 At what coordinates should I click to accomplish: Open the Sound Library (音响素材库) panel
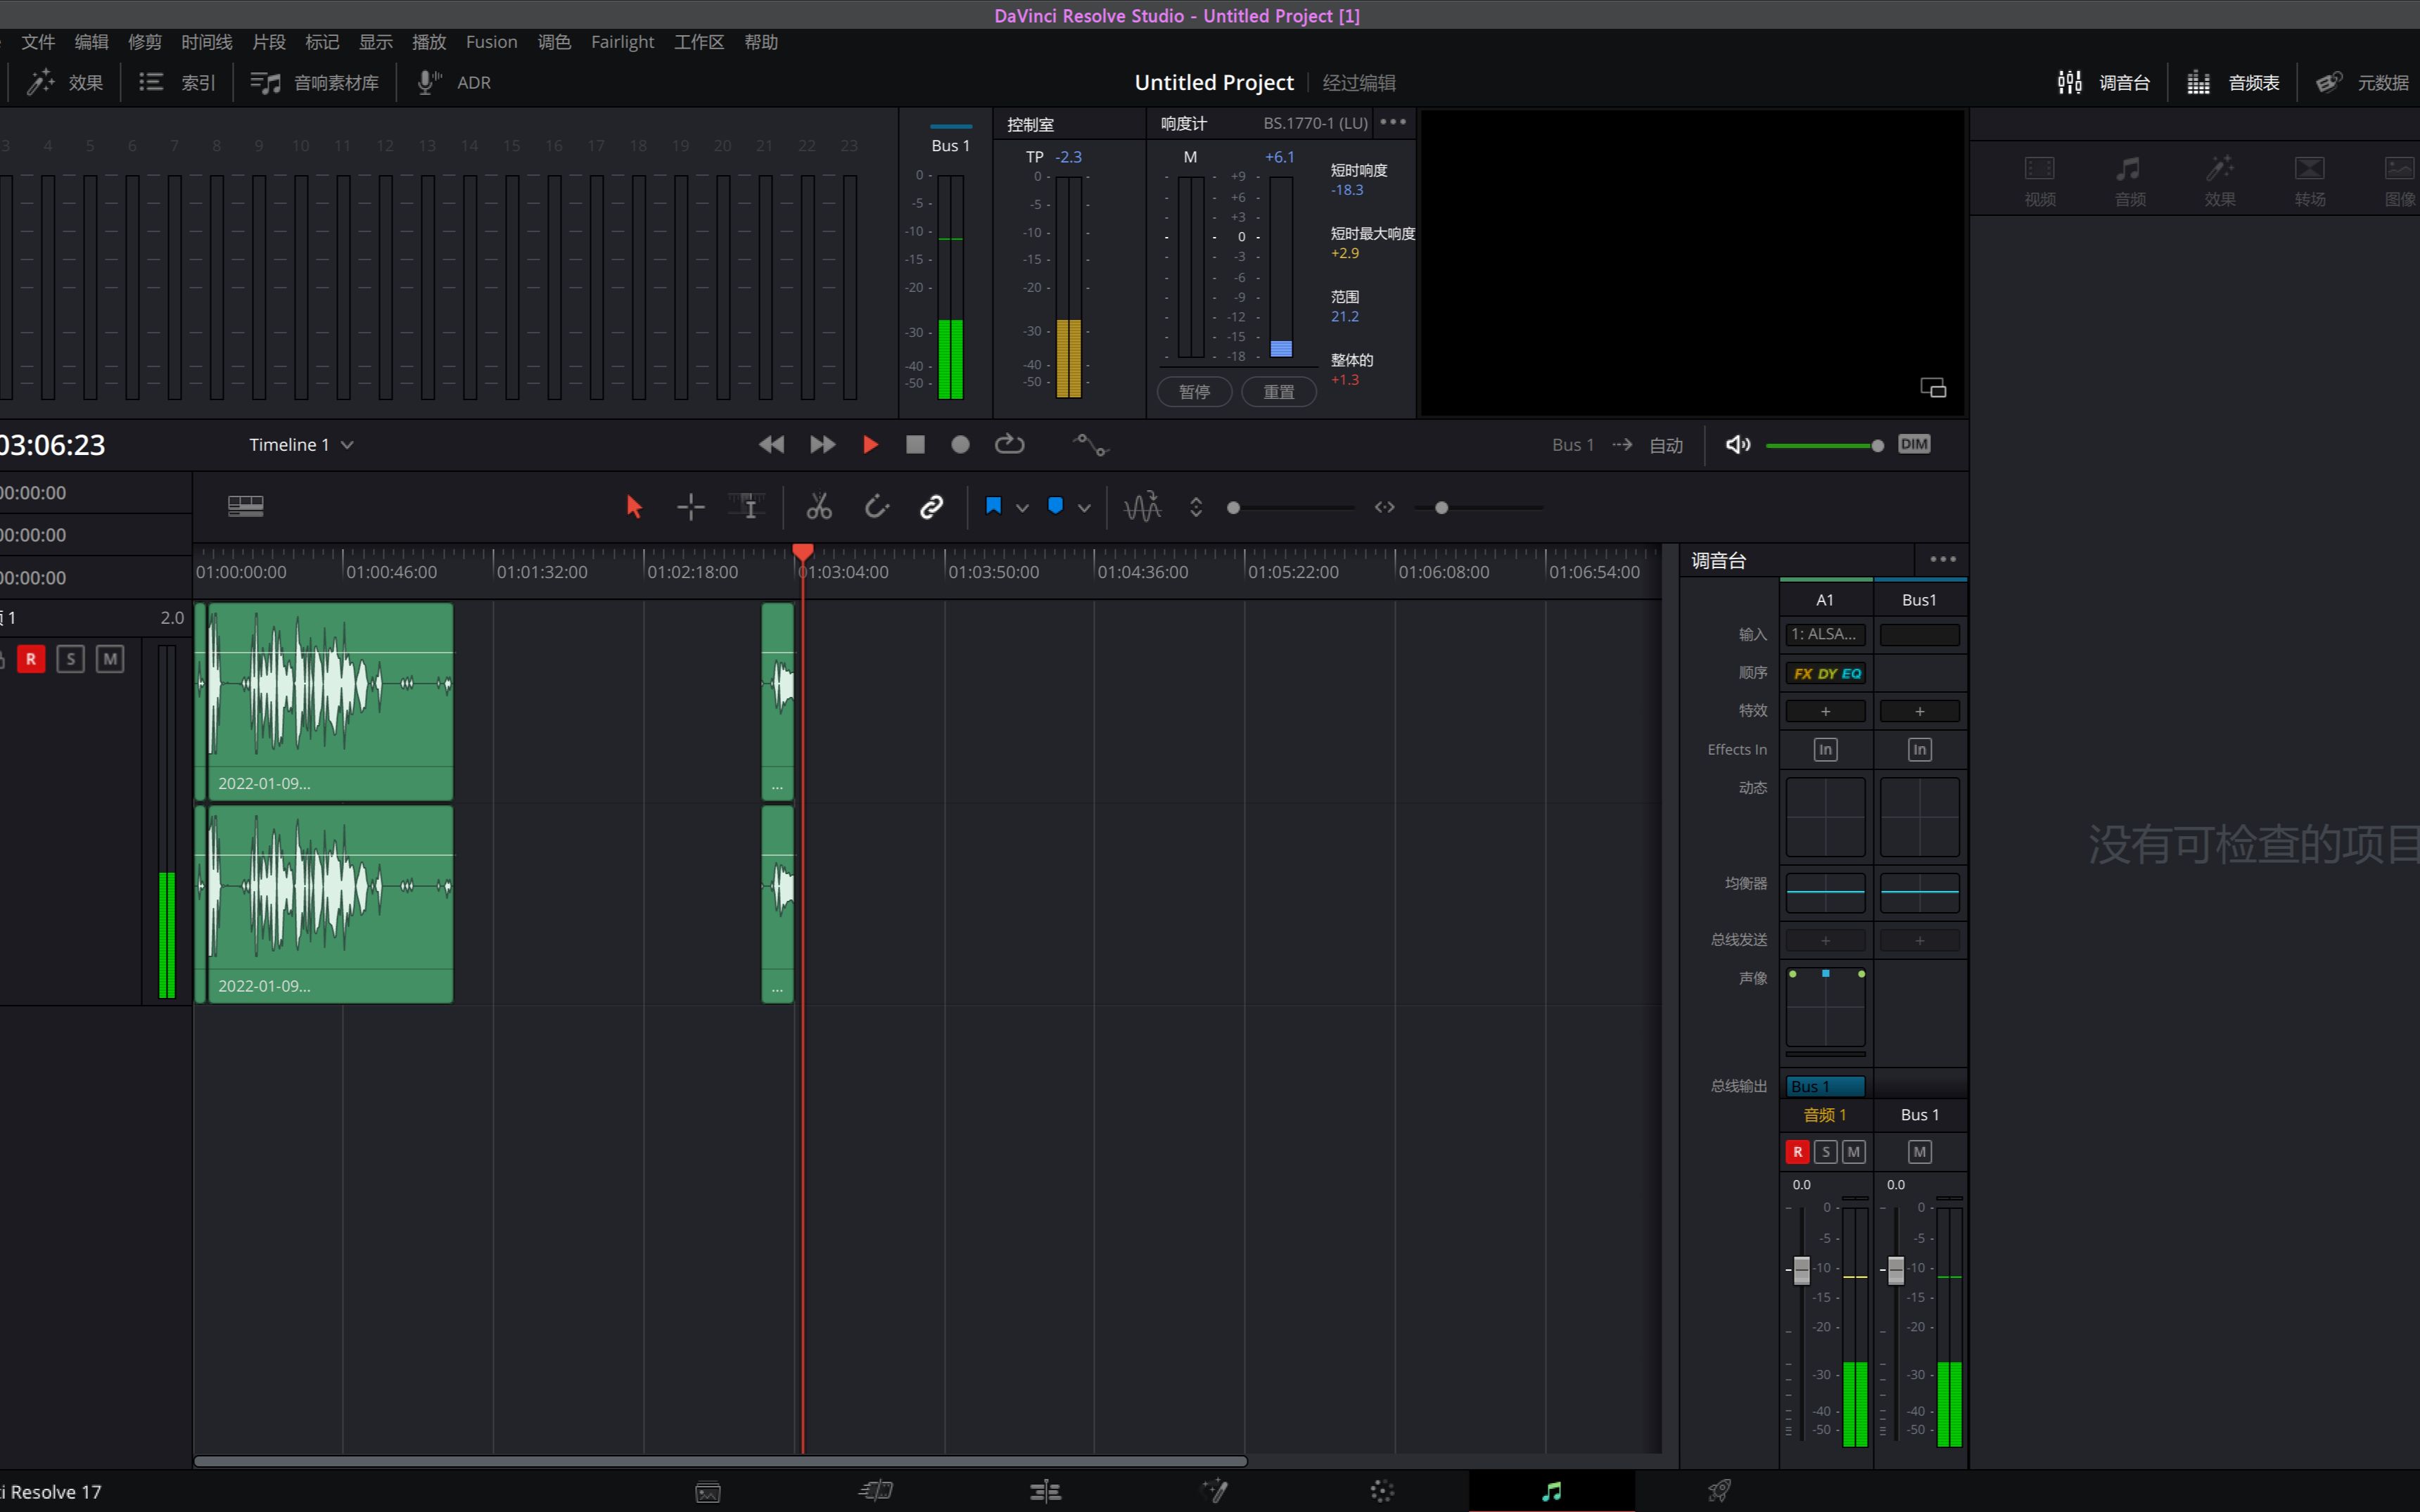314,82
